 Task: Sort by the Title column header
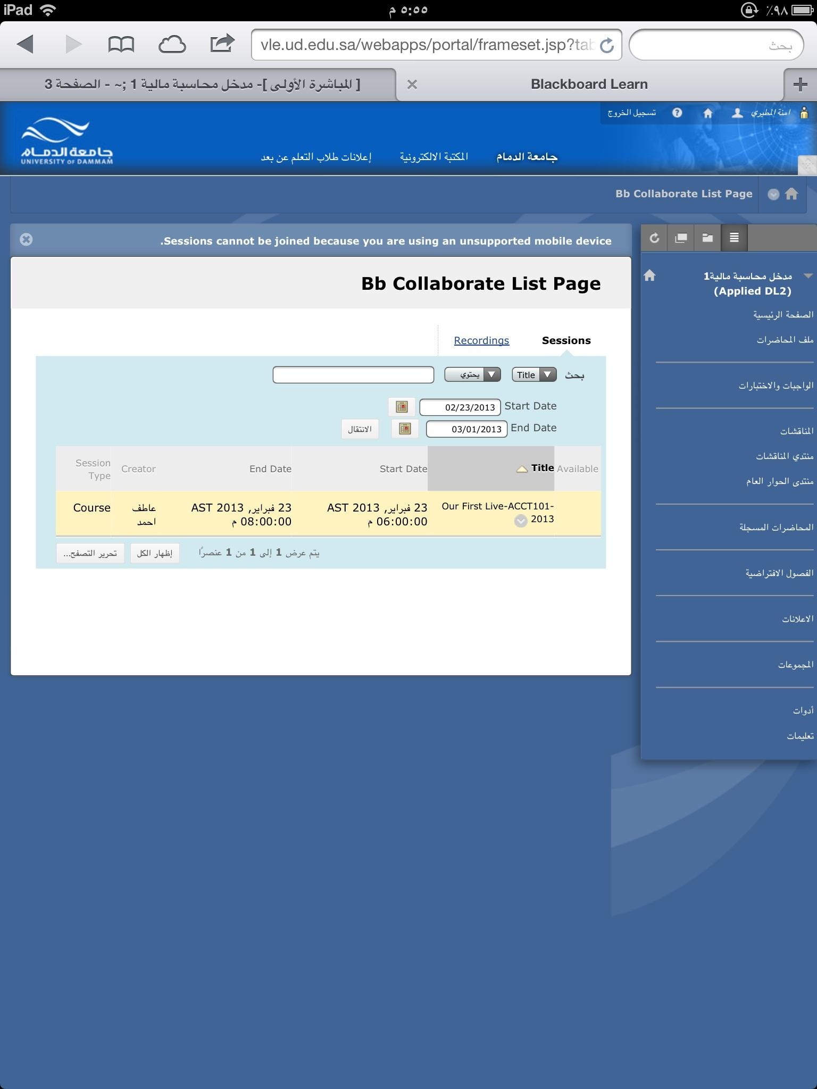[543, 468]
